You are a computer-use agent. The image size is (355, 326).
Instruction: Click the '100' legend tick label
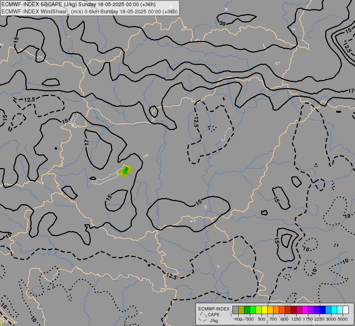tap(238, 319)
